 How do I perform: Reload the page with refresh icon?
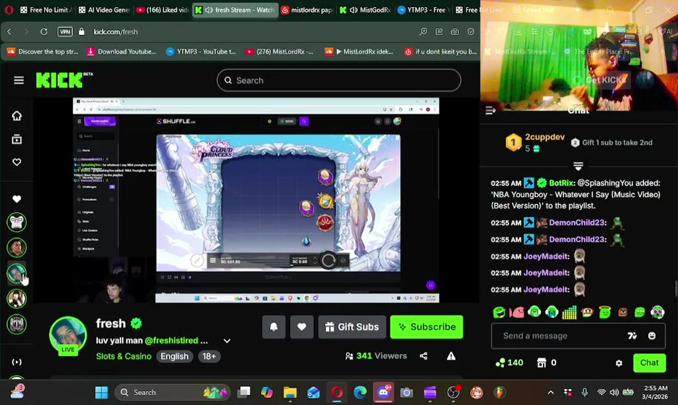pyautogui.click(x=44, y=32)
